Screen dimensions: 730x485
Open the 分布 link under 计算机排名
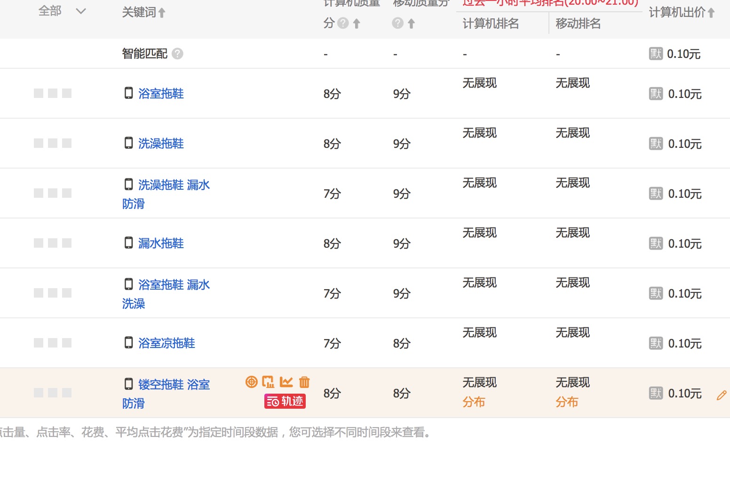pyautogui.click(x=474, y=402)
